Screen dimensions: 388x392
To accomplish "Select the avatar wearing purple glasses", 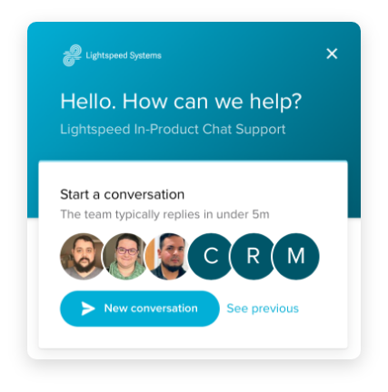I will click(126, 256).
